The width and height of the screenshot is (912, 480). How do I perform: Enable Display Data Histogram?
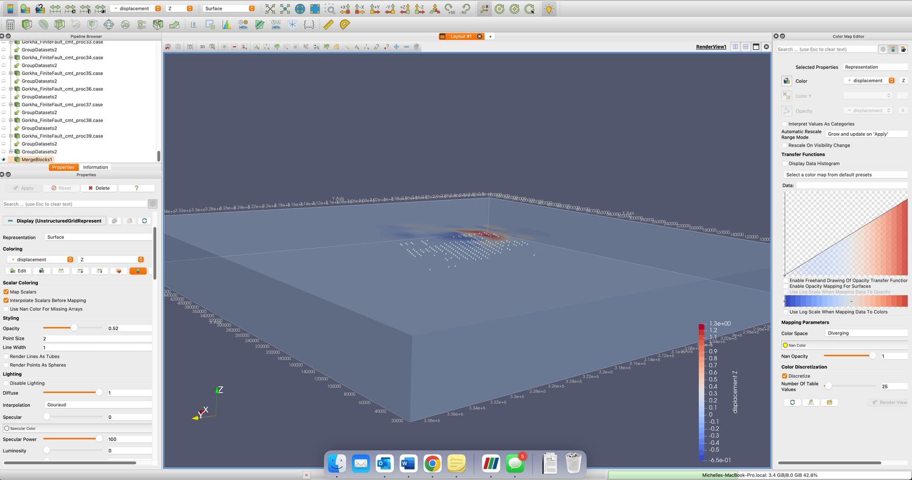click(x=785, y=163)
